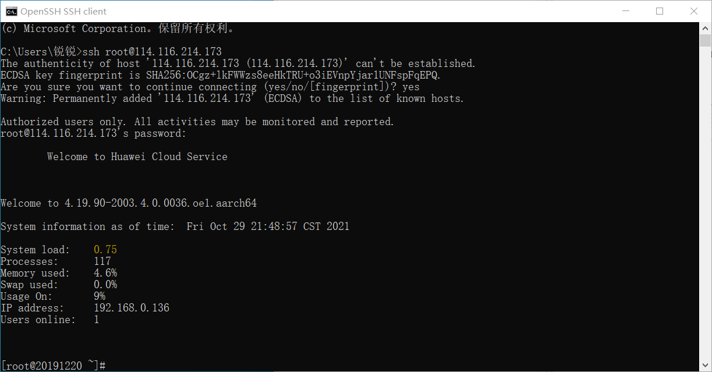Click the password prompt line
Viewport: 712px width, 372px height.
pyautogui.click(x=94, y=133)
